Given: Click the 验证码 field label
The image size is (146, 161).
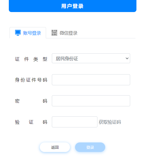Looking at the screenshot, I should (x=31, y=122).
